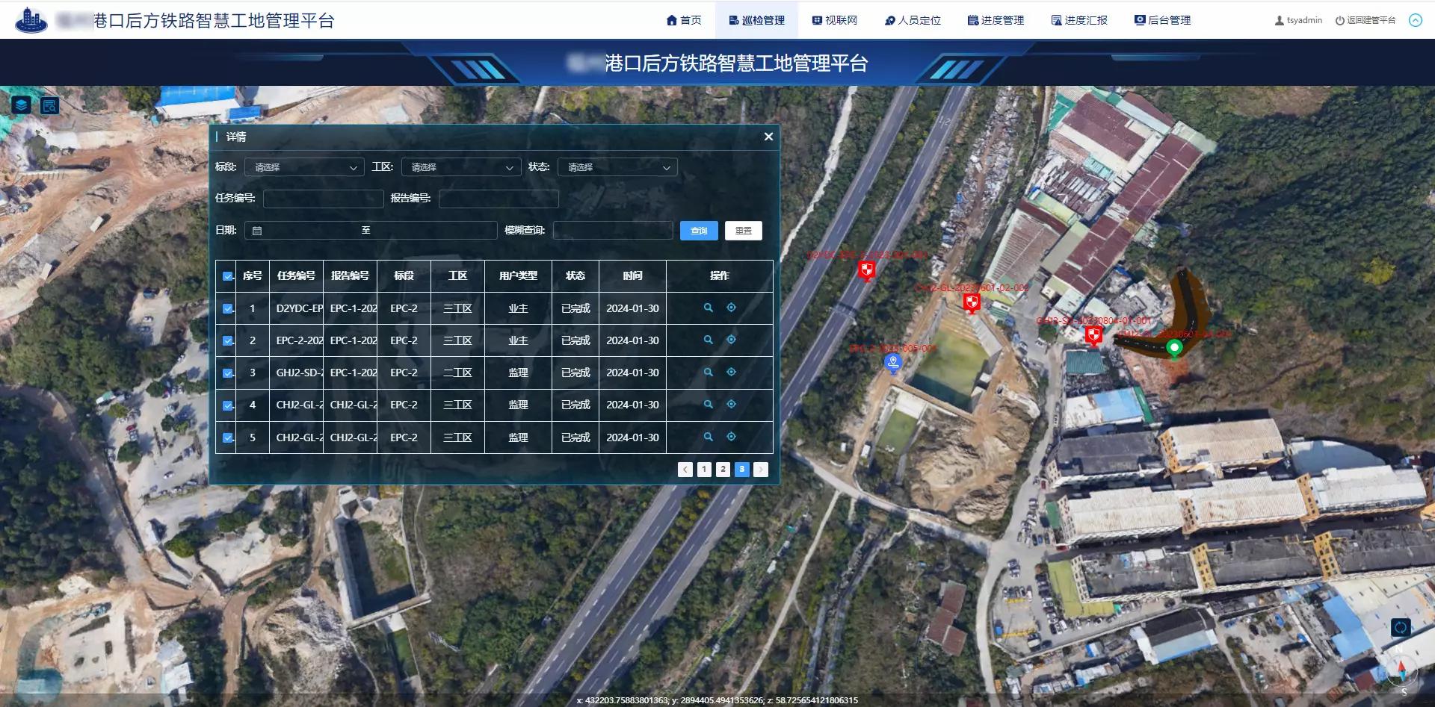Open the 标段 dropdown
Viewport: 1435px width, 707px height.
click(303, 166)
